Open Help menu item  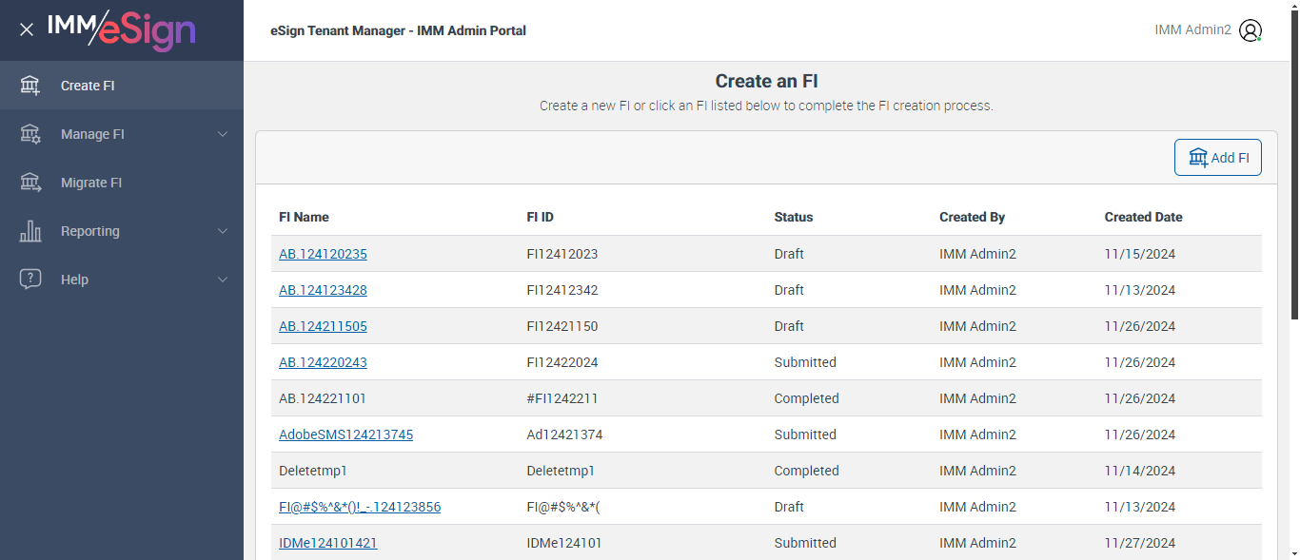(x=122, y=280)
